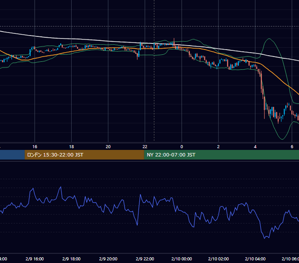Image resolution: width=299 pixels, height=263 pixels.
Task: Click the blue session bar left of London
Action: (12, 155)
